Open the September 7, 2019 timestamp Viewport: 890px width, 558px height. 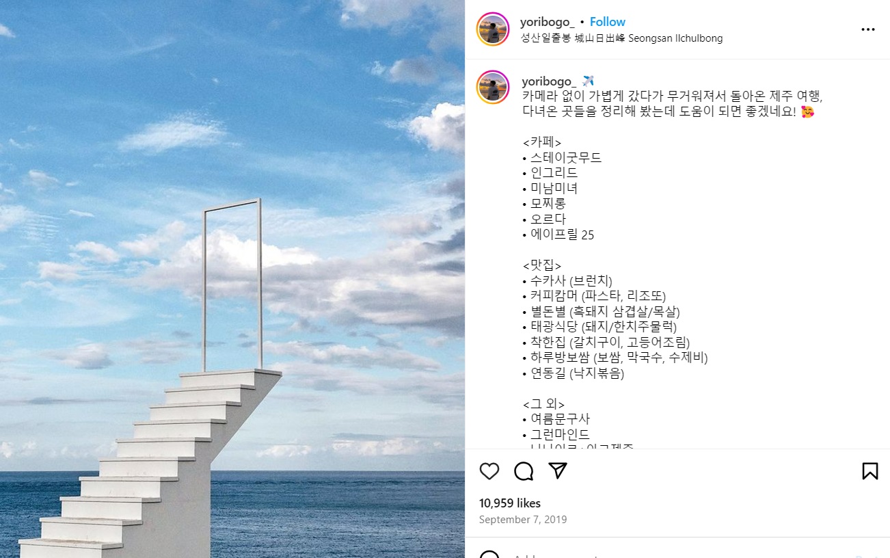[x=523, y=520]
